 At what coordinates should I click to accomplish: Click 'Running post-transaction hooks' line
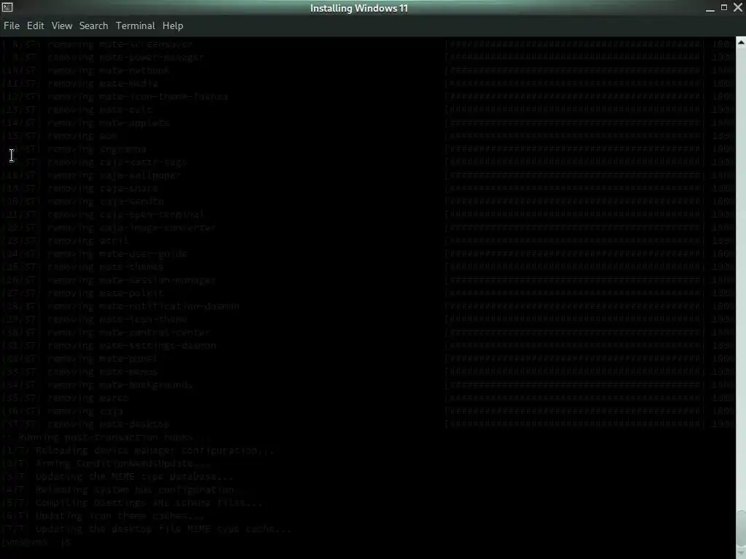point(106,437)
